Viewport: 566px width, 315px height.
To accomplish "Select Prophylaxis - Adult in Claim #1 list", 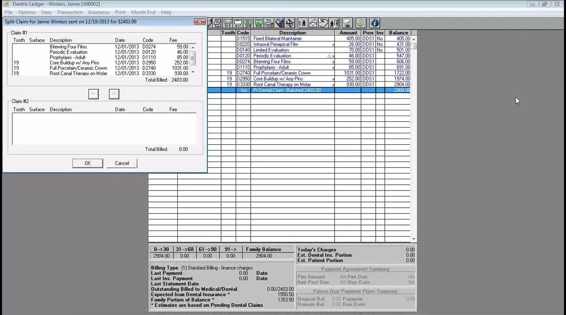I will click(x=101, y=57).
